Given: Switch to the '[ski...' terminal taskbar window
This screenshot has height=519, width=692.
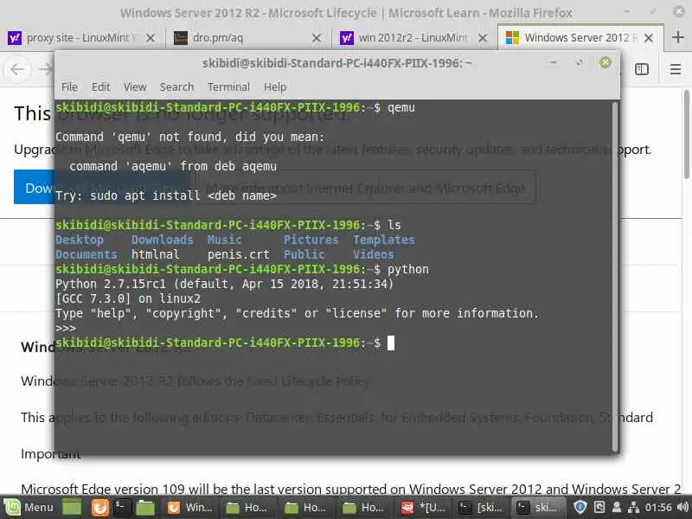Looking at the screenshot, I should pos(480,508).
